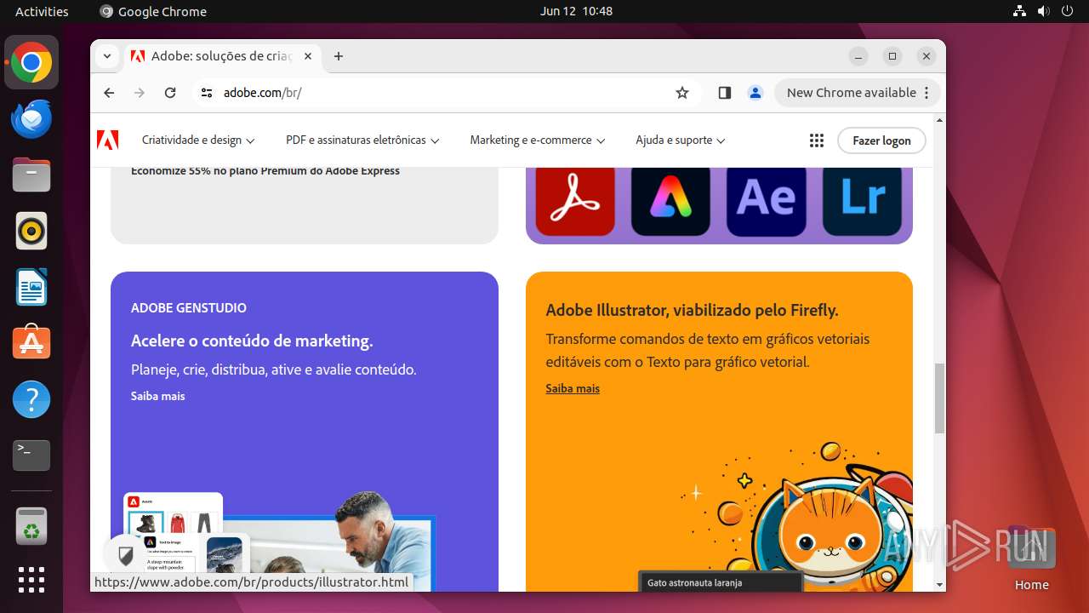Open network status icon in system tray
Image resolution: width=1089 pixels, height=613 pixels.
click(1019, 11)
